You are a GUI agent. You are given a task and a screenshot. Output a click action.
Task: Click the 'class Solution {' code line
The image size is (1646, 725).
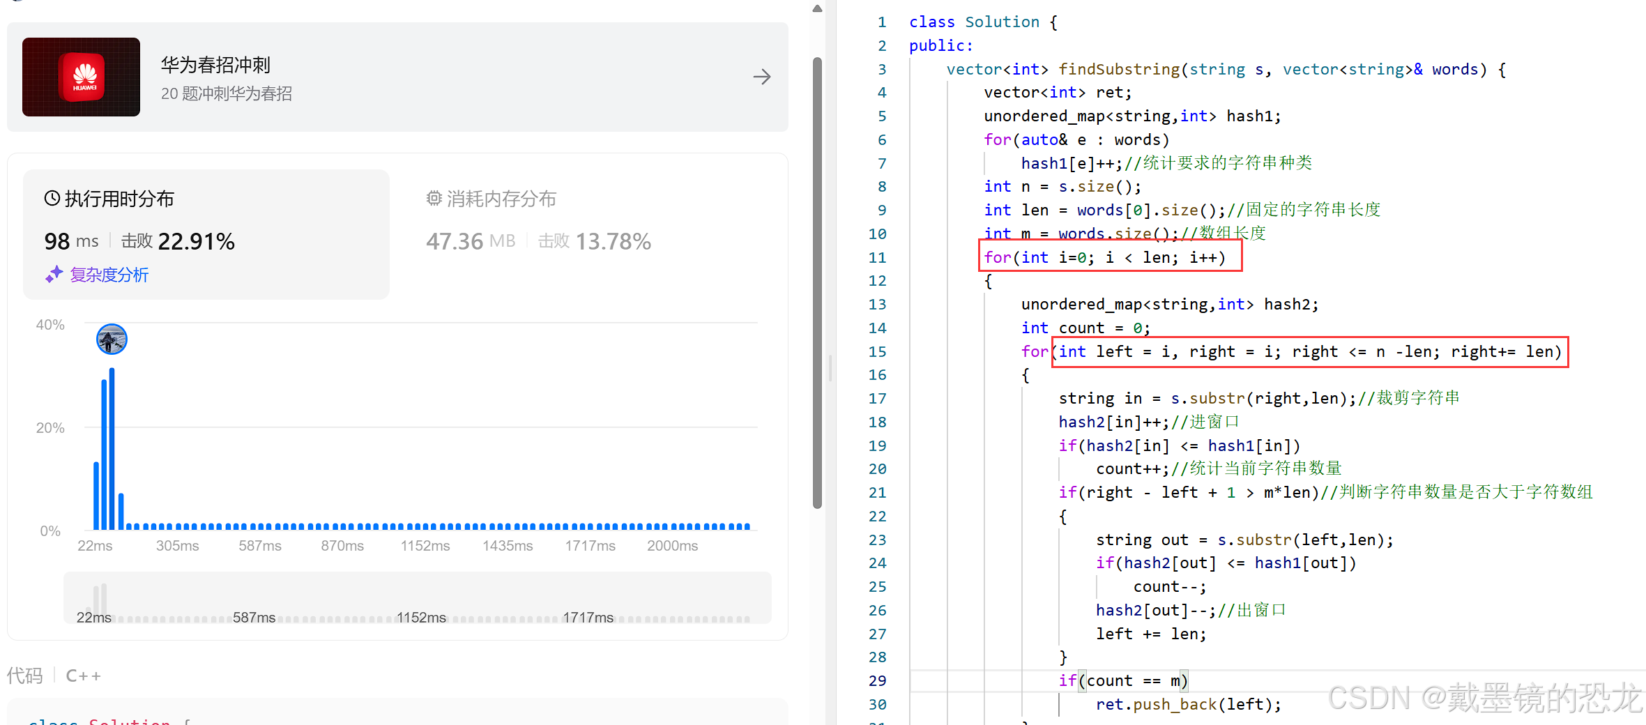tap(984, 22)
